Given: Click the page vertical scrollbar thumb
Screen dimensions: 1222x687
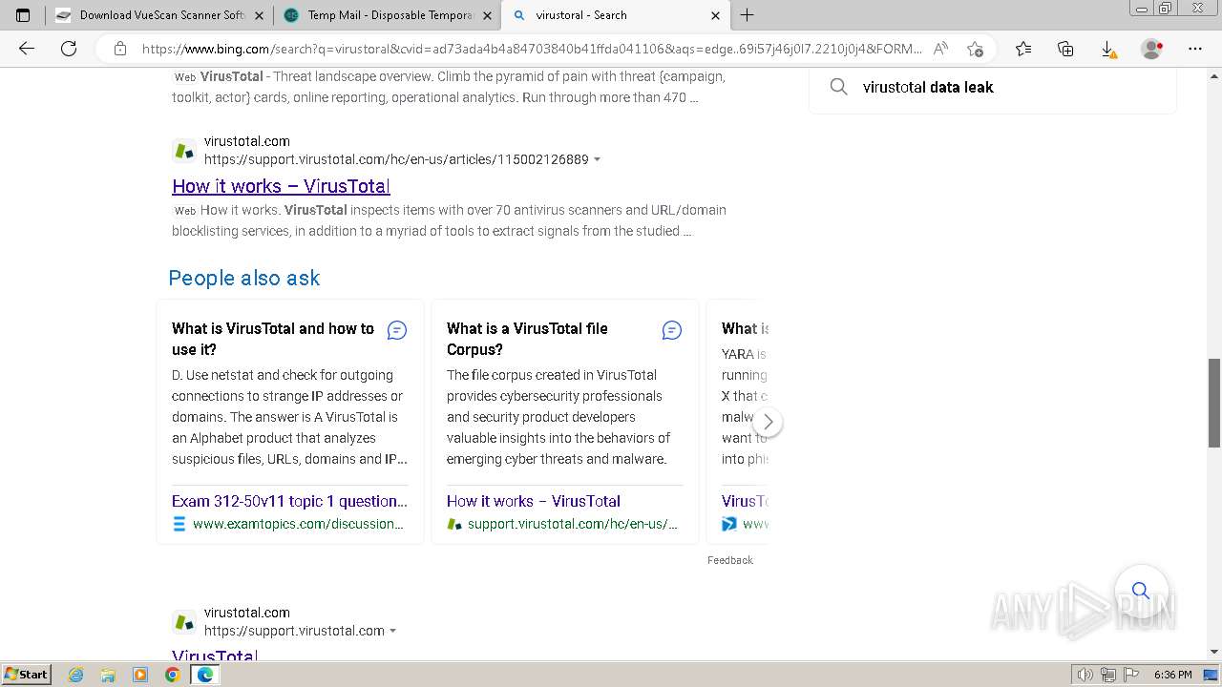Looking at the screenshot, I should [x=1214, y=403].
